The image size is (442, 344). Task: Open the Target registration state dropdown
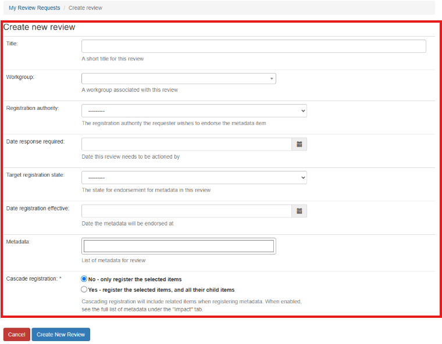[194, 178]
